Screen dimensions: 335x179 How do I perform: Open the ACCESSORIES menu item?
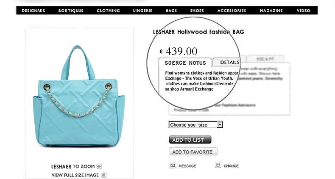click(232, 11)
